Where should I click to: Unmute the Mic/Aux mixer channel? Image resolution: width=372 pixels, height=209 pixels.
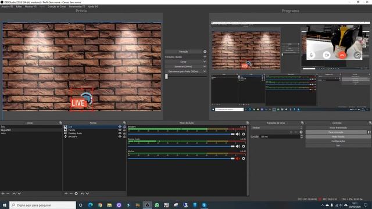pyautogui.click(x=238, y=158)
